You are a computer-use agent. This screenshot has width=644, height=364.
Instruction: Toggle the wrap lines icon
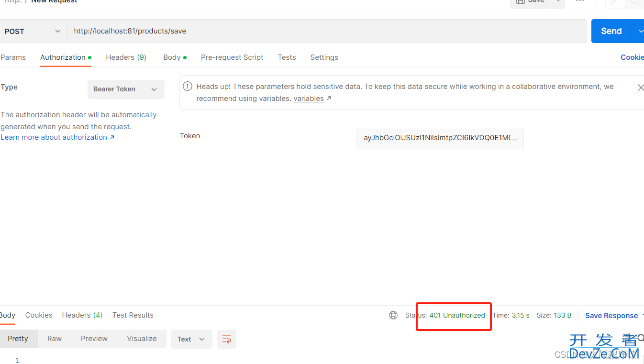tap(227, 339)
